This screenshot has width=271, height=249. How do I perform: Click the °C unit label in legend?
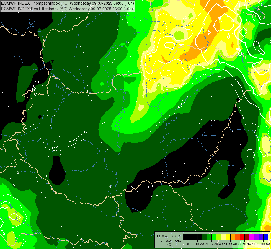169,245
